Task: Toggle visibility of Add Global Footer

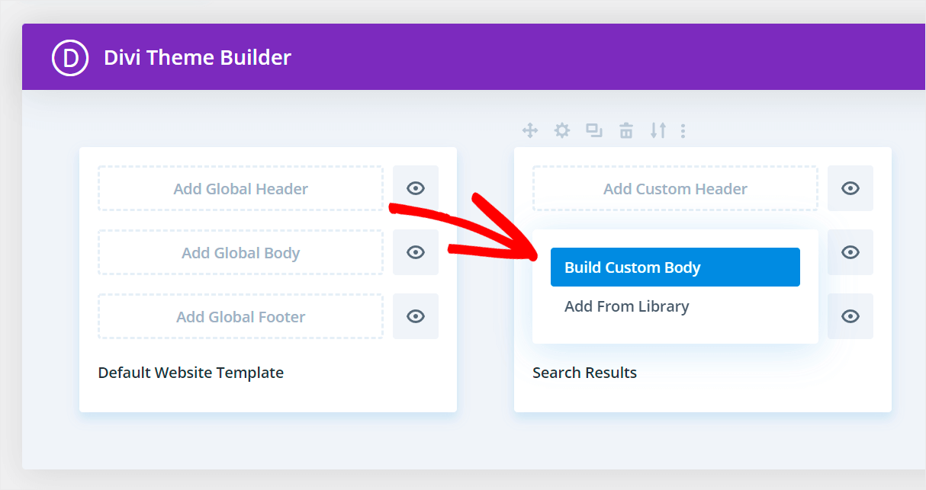Action: (415, 316)
